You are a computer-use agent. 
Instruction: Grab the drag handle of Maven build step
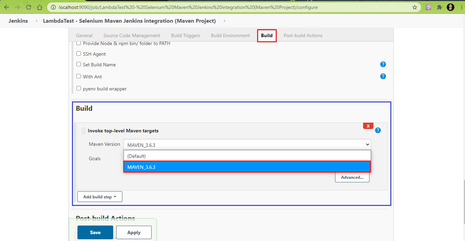pos(83,131)
